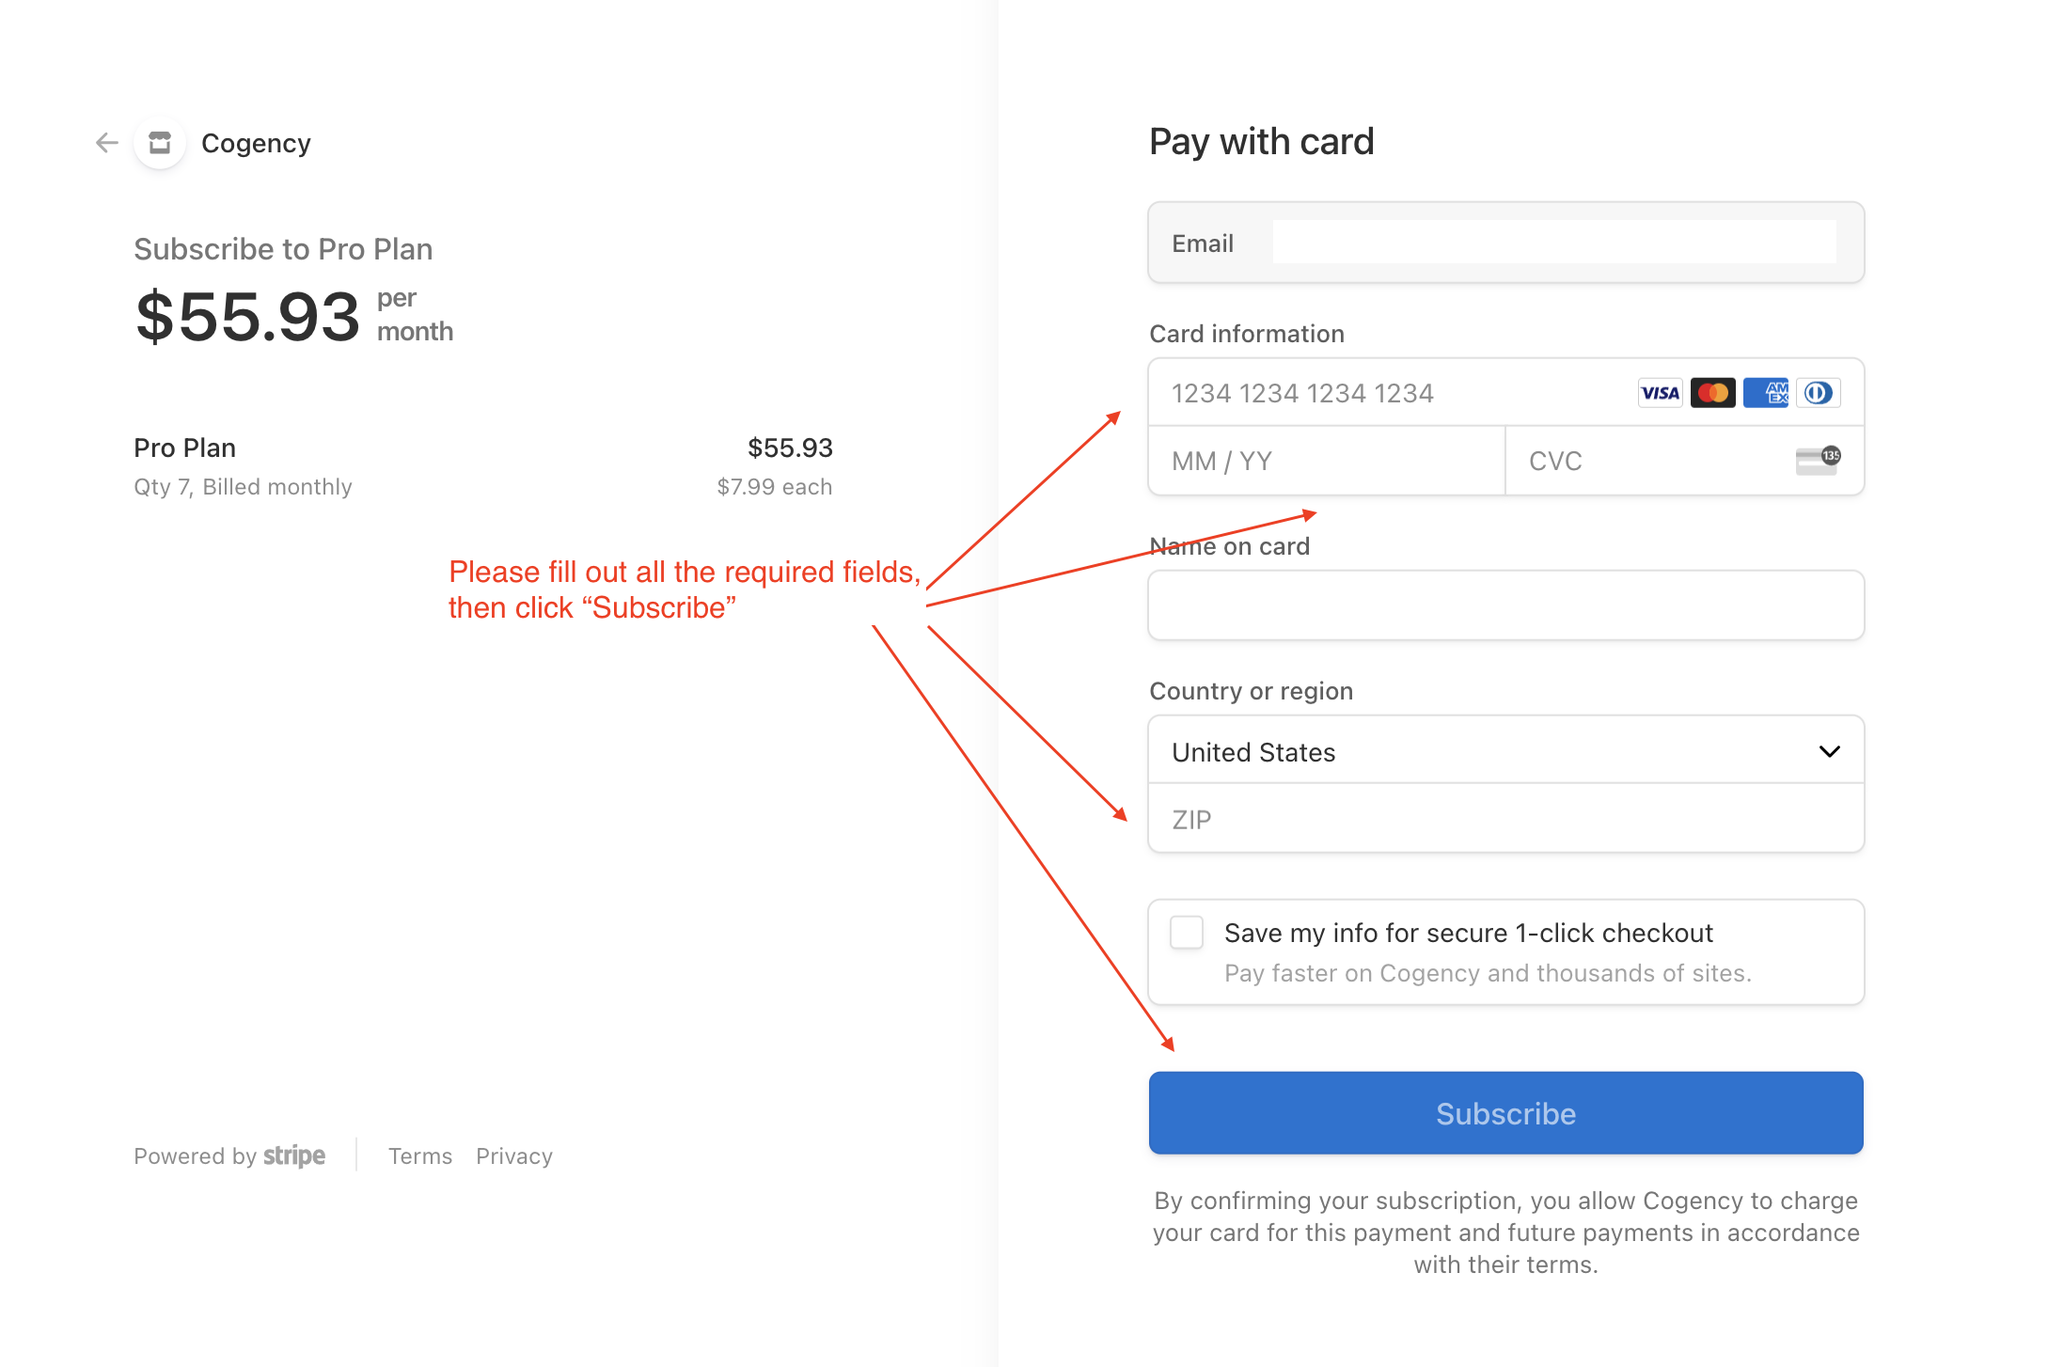
Task: Select the MM / YY expiry field
Action: pyautogui.click(x=1326, y=461)
